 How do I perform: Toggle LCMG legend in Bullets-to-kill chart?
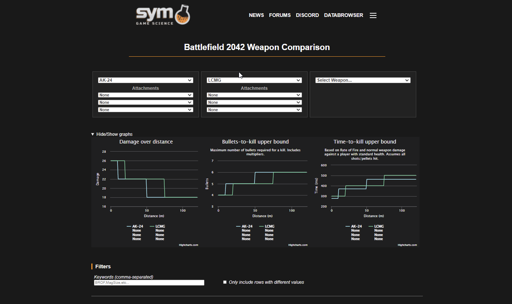tap(267, 226)
